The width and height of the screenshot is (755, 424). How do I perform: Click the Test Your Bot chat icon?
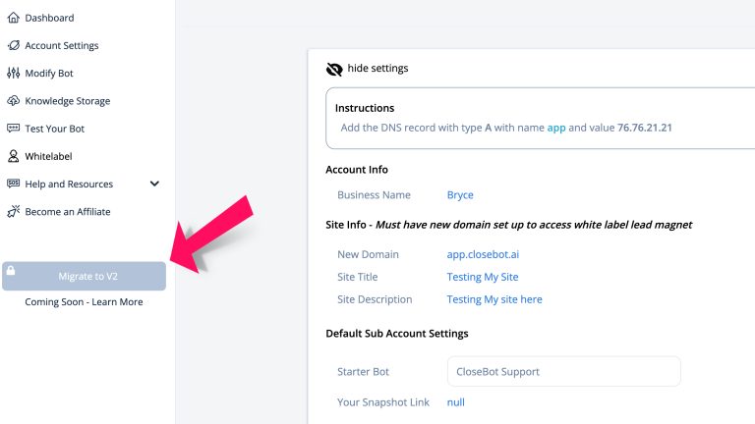pos(14,129)
